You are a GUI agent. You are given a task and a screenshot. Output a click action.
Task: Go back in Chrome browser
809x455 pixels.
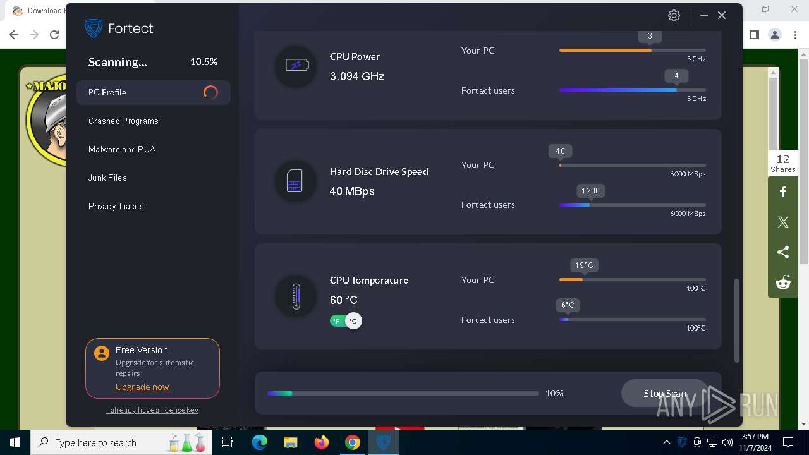click(x=14, y=35)
